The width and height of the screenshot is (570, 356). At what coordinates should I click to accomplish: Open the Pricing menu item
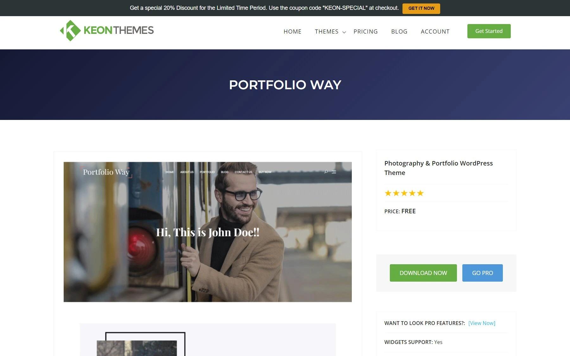click(x=365, y=31)
